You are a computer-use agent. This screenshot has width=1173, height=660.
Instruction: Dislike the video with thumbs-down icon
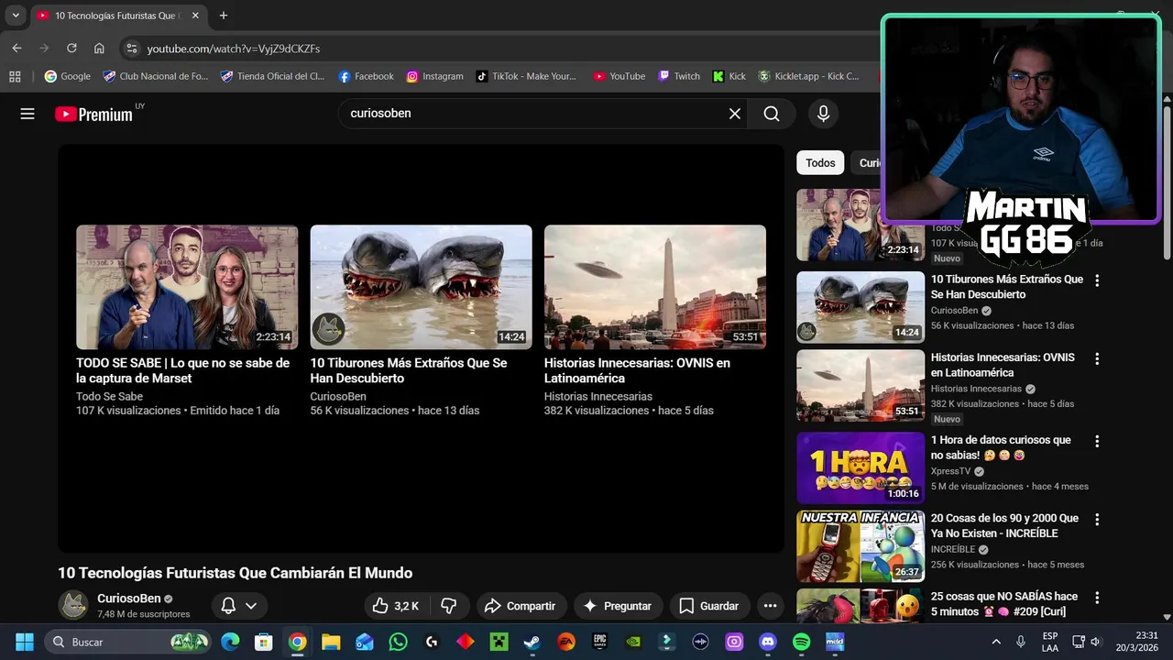pos(449,606)
